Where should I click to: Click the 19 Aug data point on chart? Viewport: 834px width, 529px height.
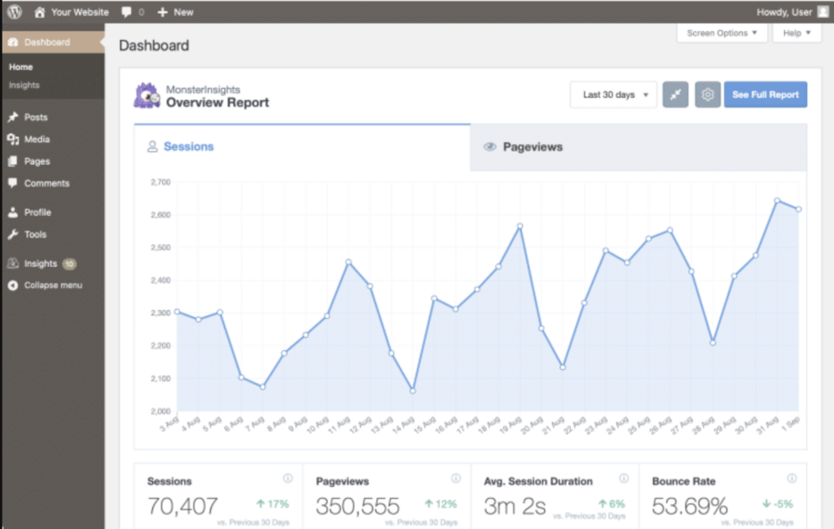point(520,226)
